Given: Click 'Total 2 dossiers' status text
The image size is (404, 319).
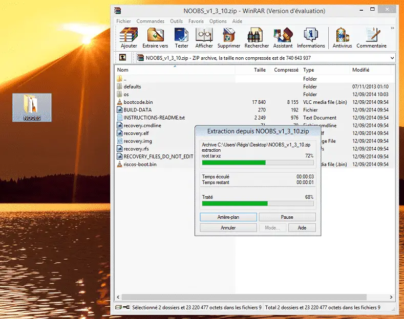Looking at the screenshot, I should (323, 307).
